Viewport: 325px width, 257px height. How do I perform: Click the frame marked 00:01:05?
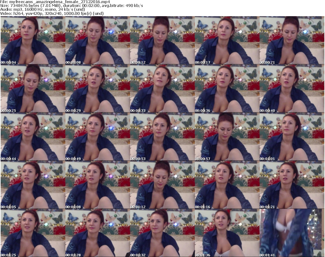click(x=33, y=185)
